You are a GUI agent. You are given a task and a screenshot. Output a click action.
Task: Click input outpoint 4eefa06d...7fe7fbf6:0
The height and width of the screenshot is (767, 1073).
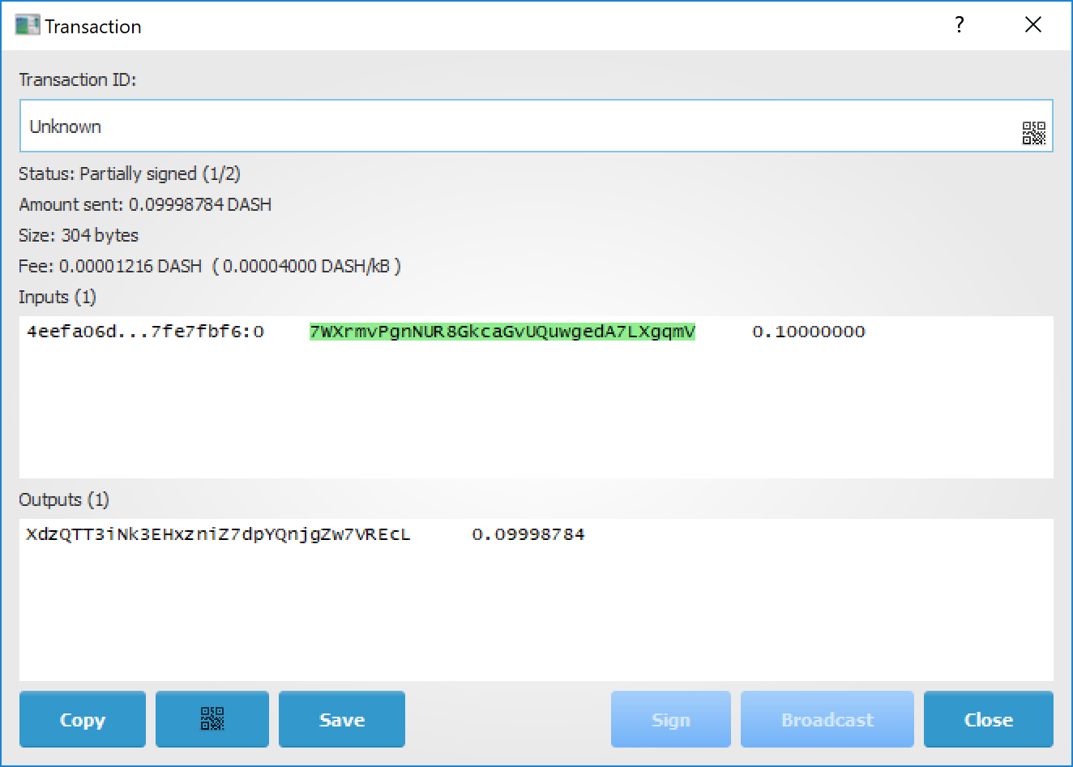(x=145, y=332)
